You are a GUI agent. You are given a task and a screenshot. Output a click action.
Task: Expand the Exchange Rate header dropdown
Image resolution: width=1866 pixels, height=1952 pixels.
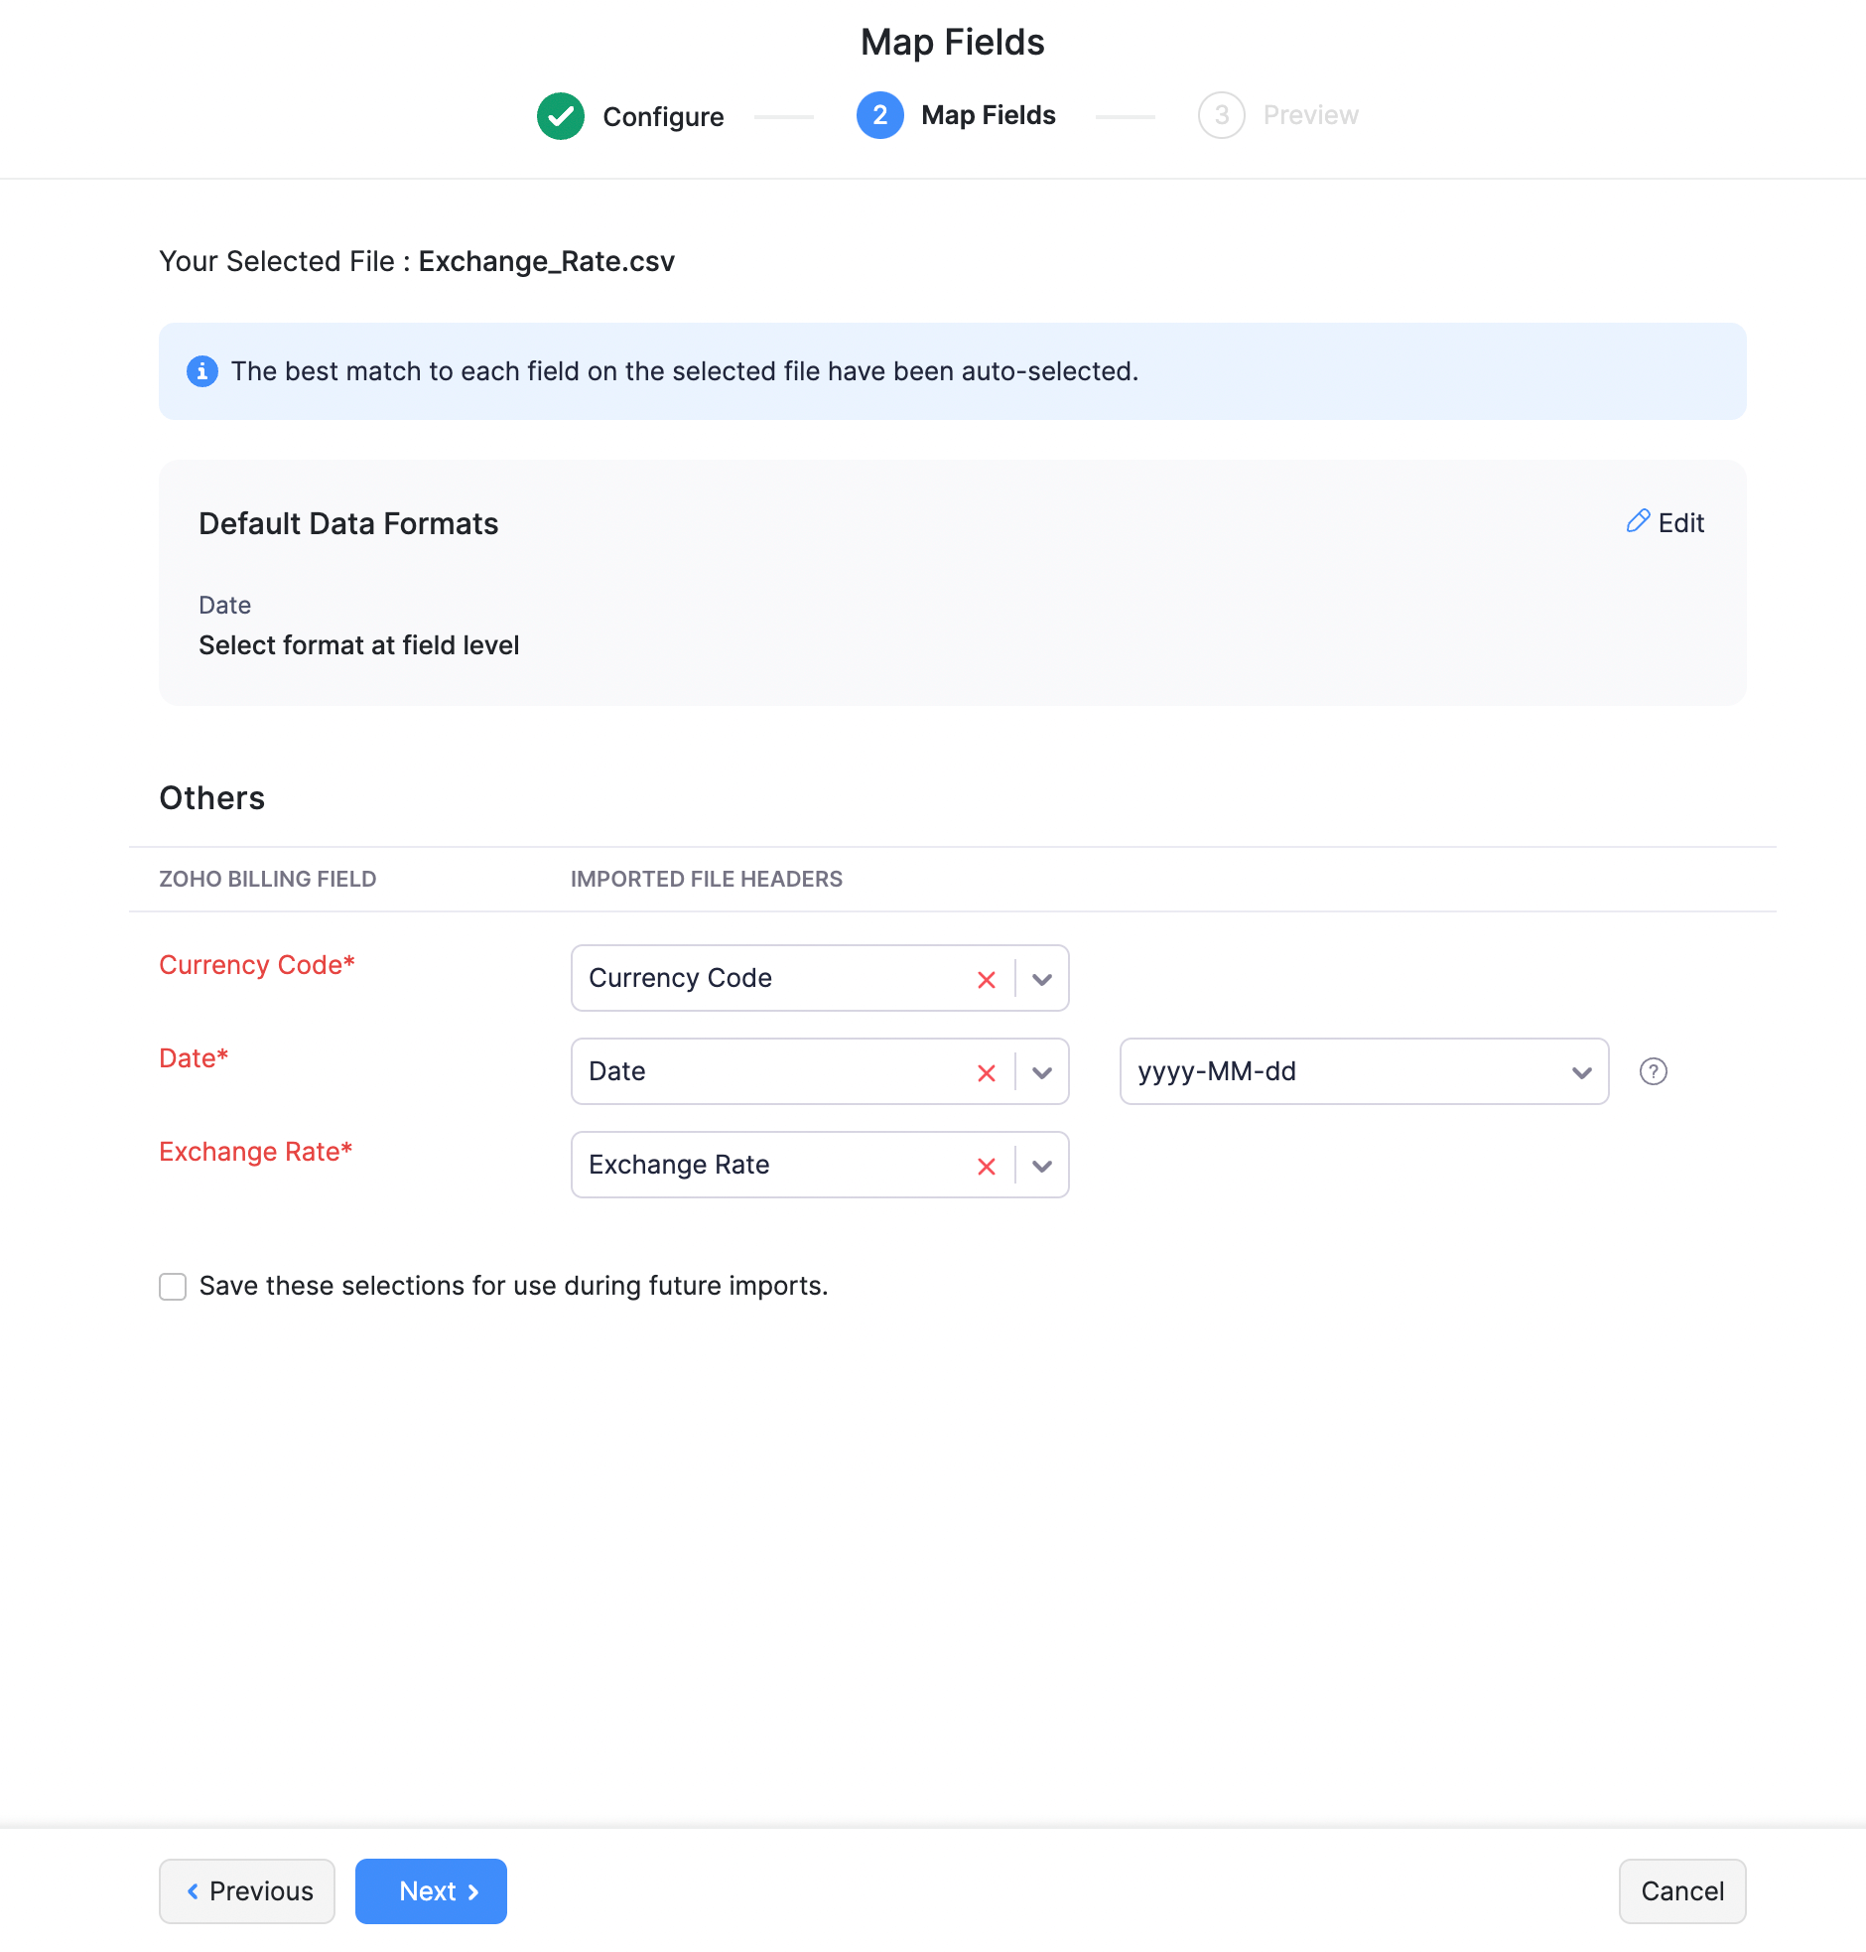(x=1041, y=1166)
